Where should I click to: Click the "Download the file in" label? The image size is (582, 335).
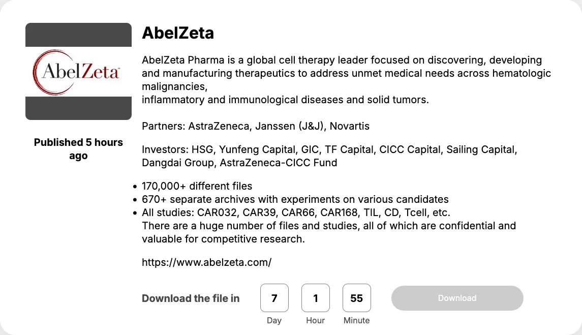tap(191, 298)
